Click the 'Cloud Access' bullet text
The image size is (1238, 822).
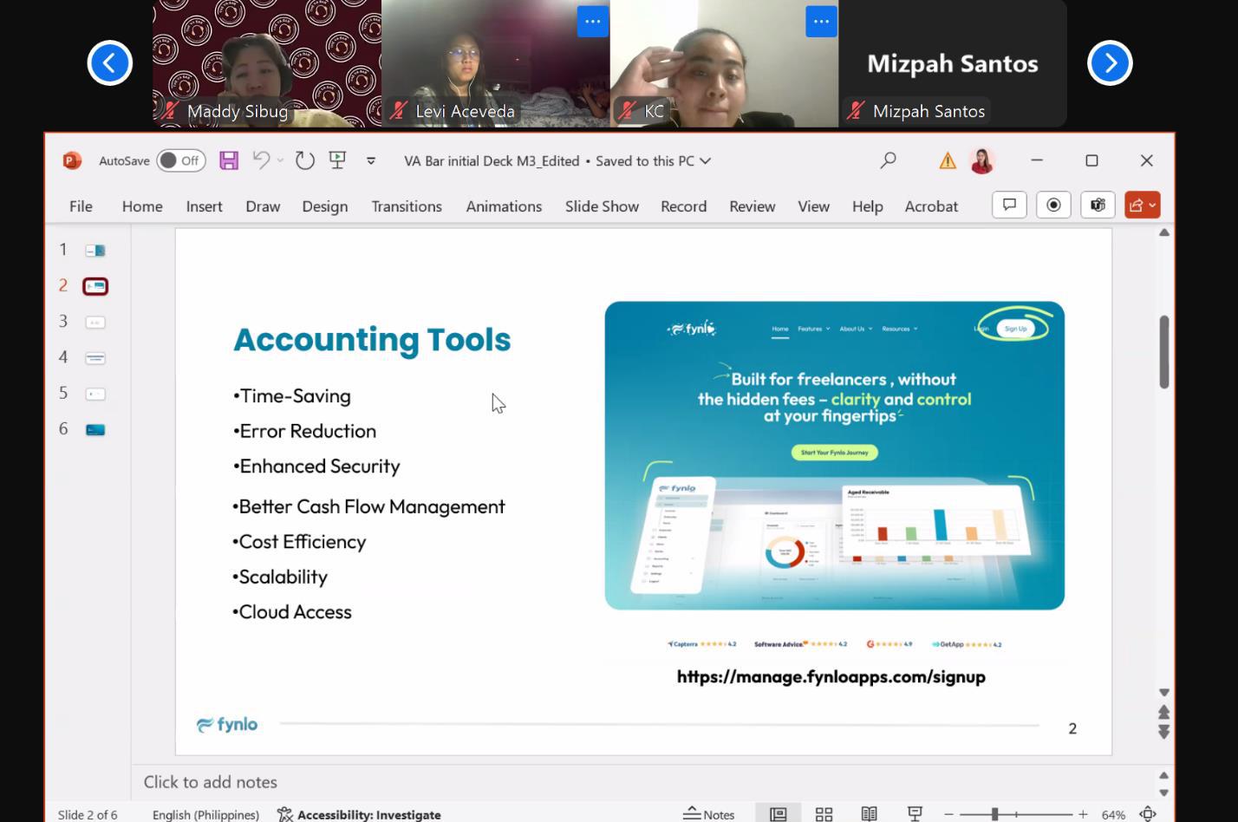pyautogui.click(x=292, y=611)
